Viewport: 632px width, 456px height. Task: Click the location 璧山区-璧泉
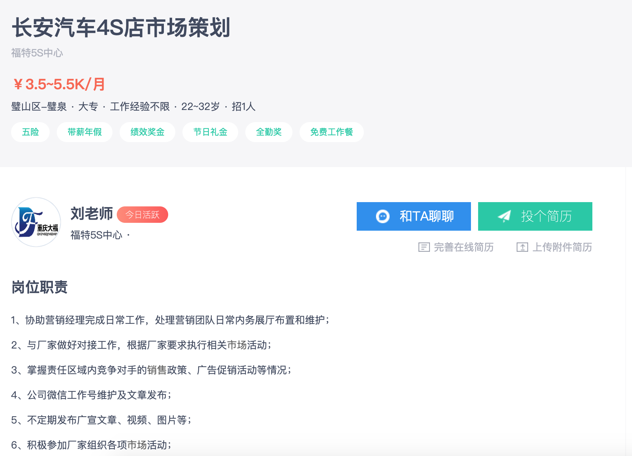(x=39, y=106)
